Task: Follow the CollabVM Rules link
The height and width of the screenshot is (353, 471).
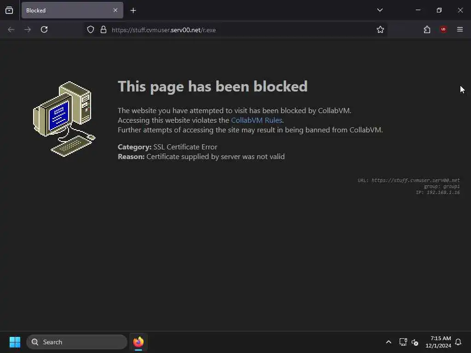Action: pos(257,120)
